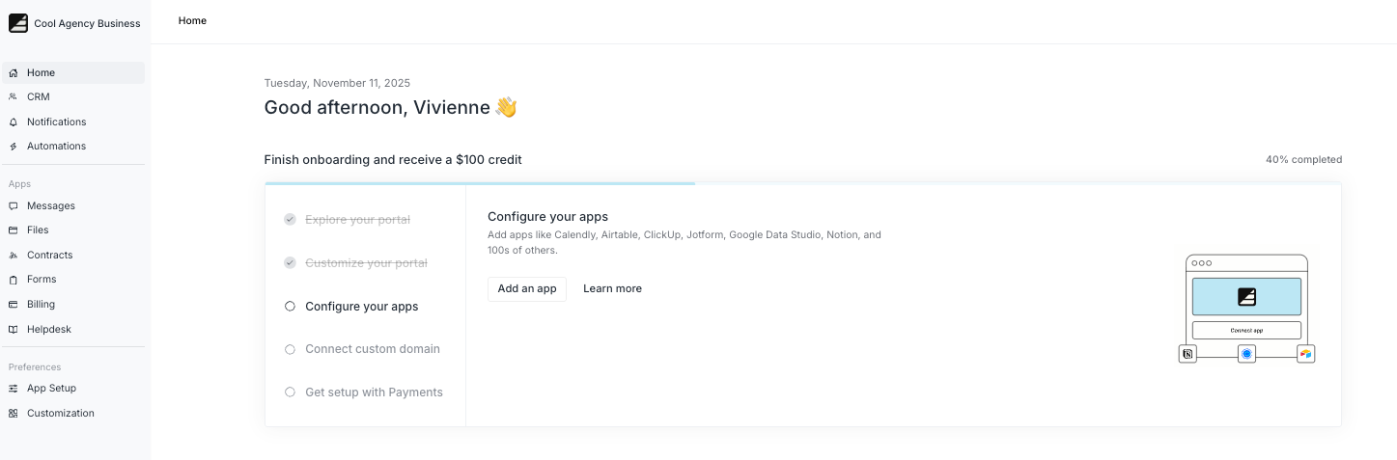The image size is (1397, 460).
Task: Click the Home icon in sidebar
Action: tap(14, 73)
